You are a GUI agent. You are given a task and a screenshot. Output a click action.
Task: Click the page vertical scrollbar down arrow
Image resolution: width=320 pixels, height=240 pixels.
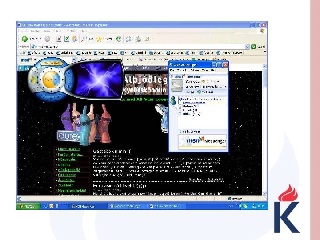click(264, 193)
